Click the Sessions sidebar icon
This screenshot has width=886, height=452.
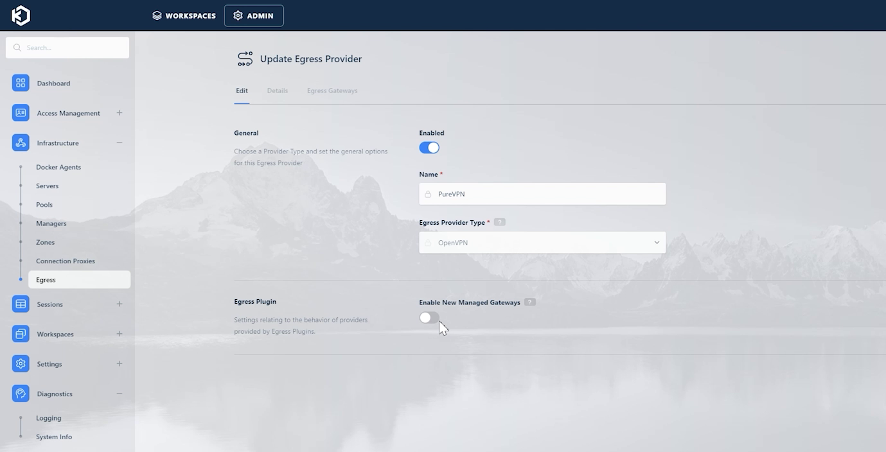pos(20,304)
